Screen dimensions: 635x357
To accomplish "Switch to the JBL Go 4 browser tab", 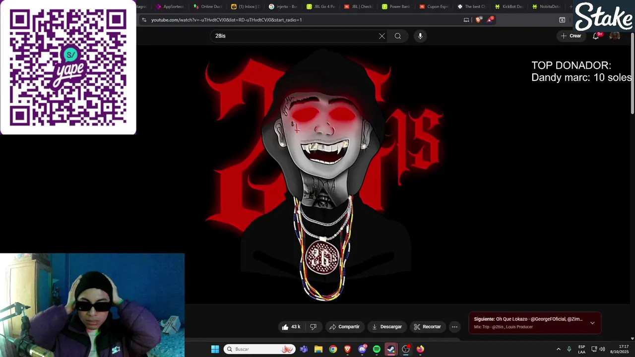I will [x=321, y=6].
